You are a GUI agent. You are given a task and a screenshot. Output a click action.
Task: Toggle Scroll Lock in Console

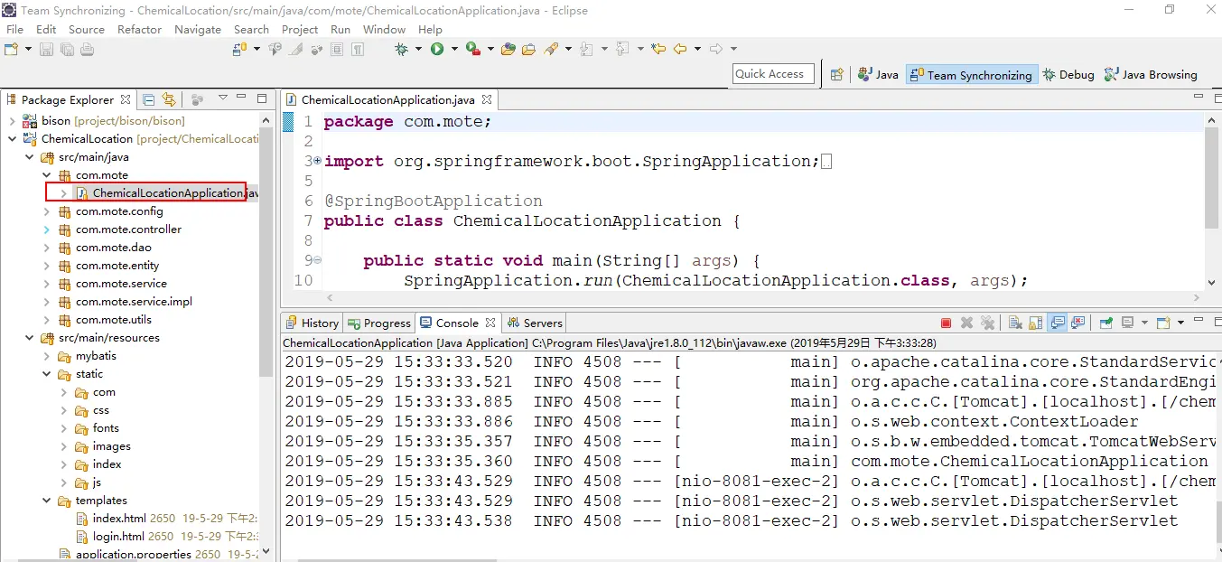click(x=1036, y=323)
